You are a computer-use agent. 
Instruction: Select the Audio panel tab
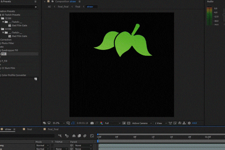(210, 2)
